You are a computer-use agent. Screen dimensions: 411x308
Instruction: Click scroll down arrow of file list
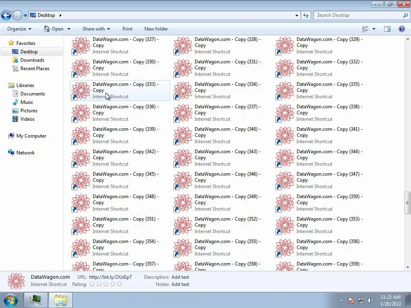tap(408, 267)
